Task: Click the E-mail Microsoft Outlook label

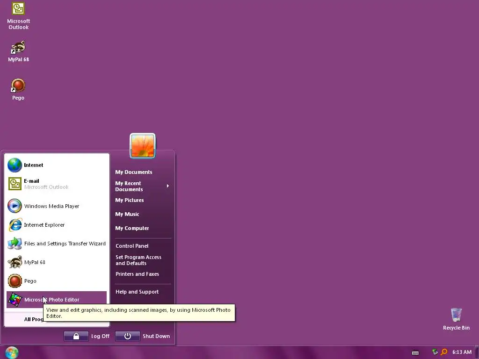Action: (x=46, y=184)
